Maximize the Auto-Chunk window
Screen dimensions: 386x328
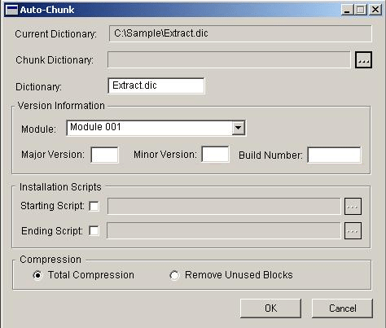tap(361, 10)
